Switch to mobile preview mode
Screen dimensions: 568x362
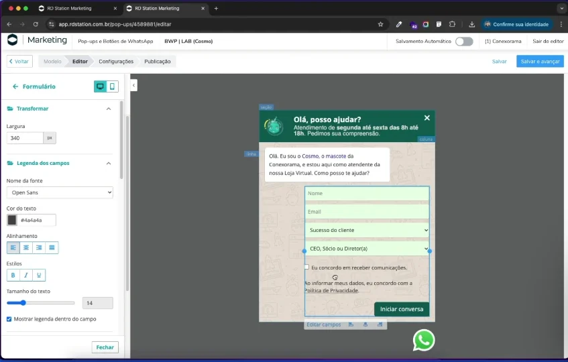[112, 86]
